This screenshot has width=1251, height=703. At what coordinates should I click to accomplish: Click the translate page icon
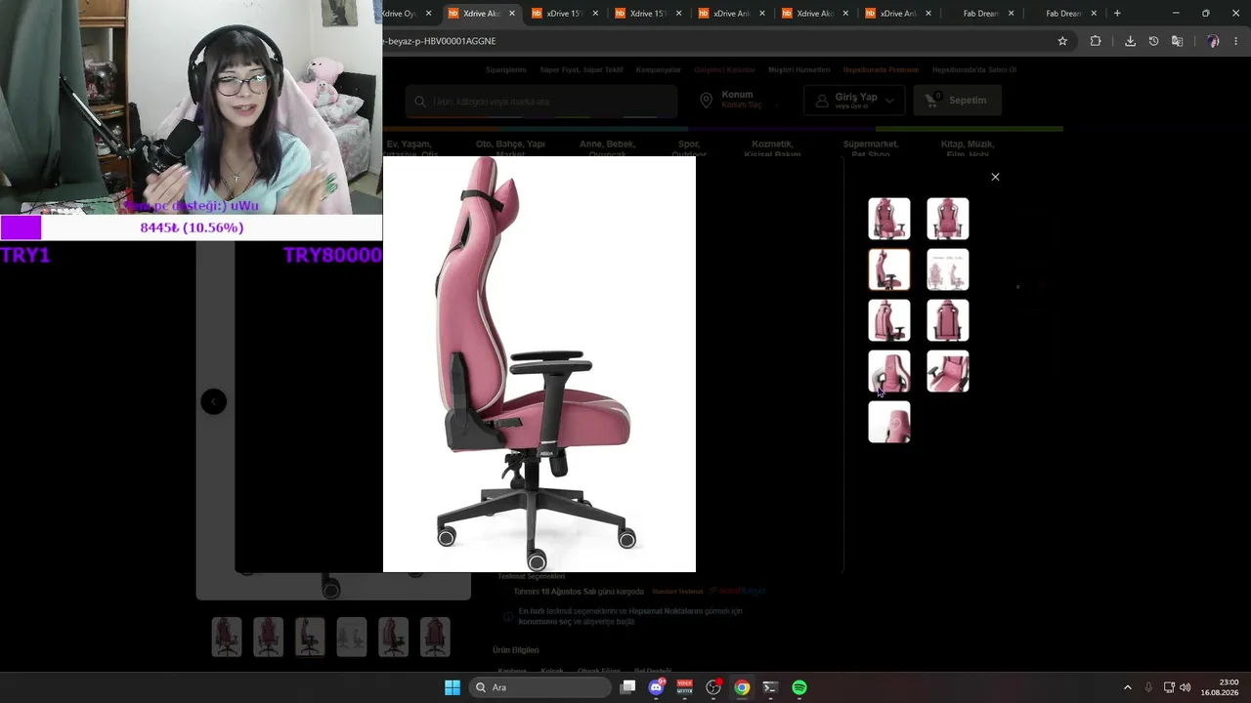(1177, 41)
